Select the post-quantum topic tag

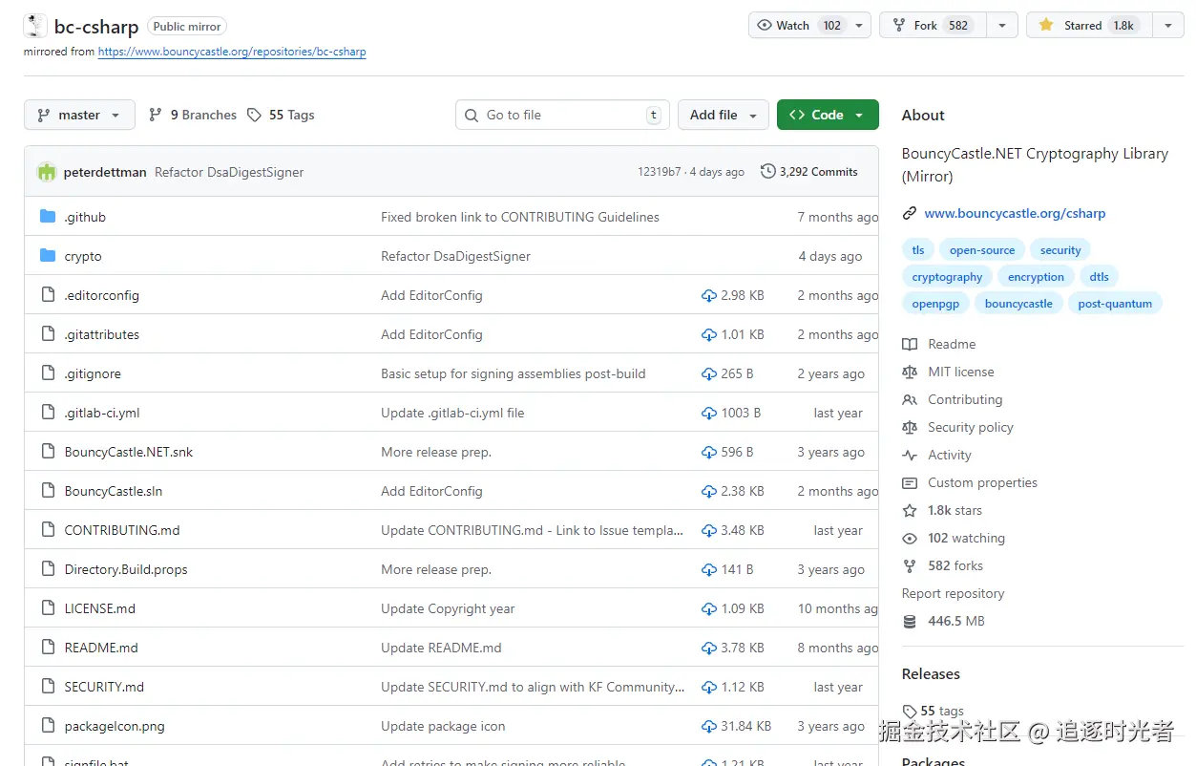[1115, 304]
